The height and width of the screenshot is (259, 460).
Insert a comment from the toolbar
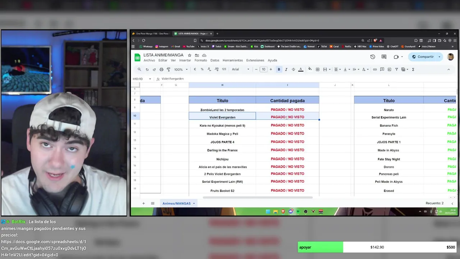(x=382, y=69)
